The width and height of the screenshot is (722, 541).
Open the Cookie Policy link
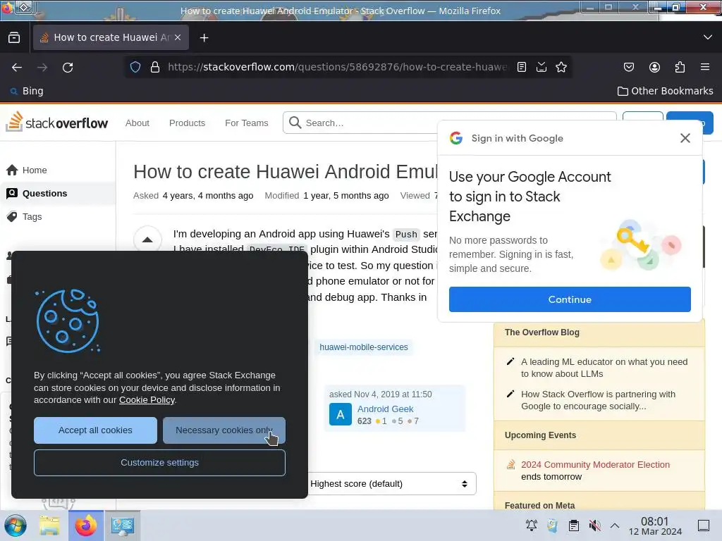point(147,400)
